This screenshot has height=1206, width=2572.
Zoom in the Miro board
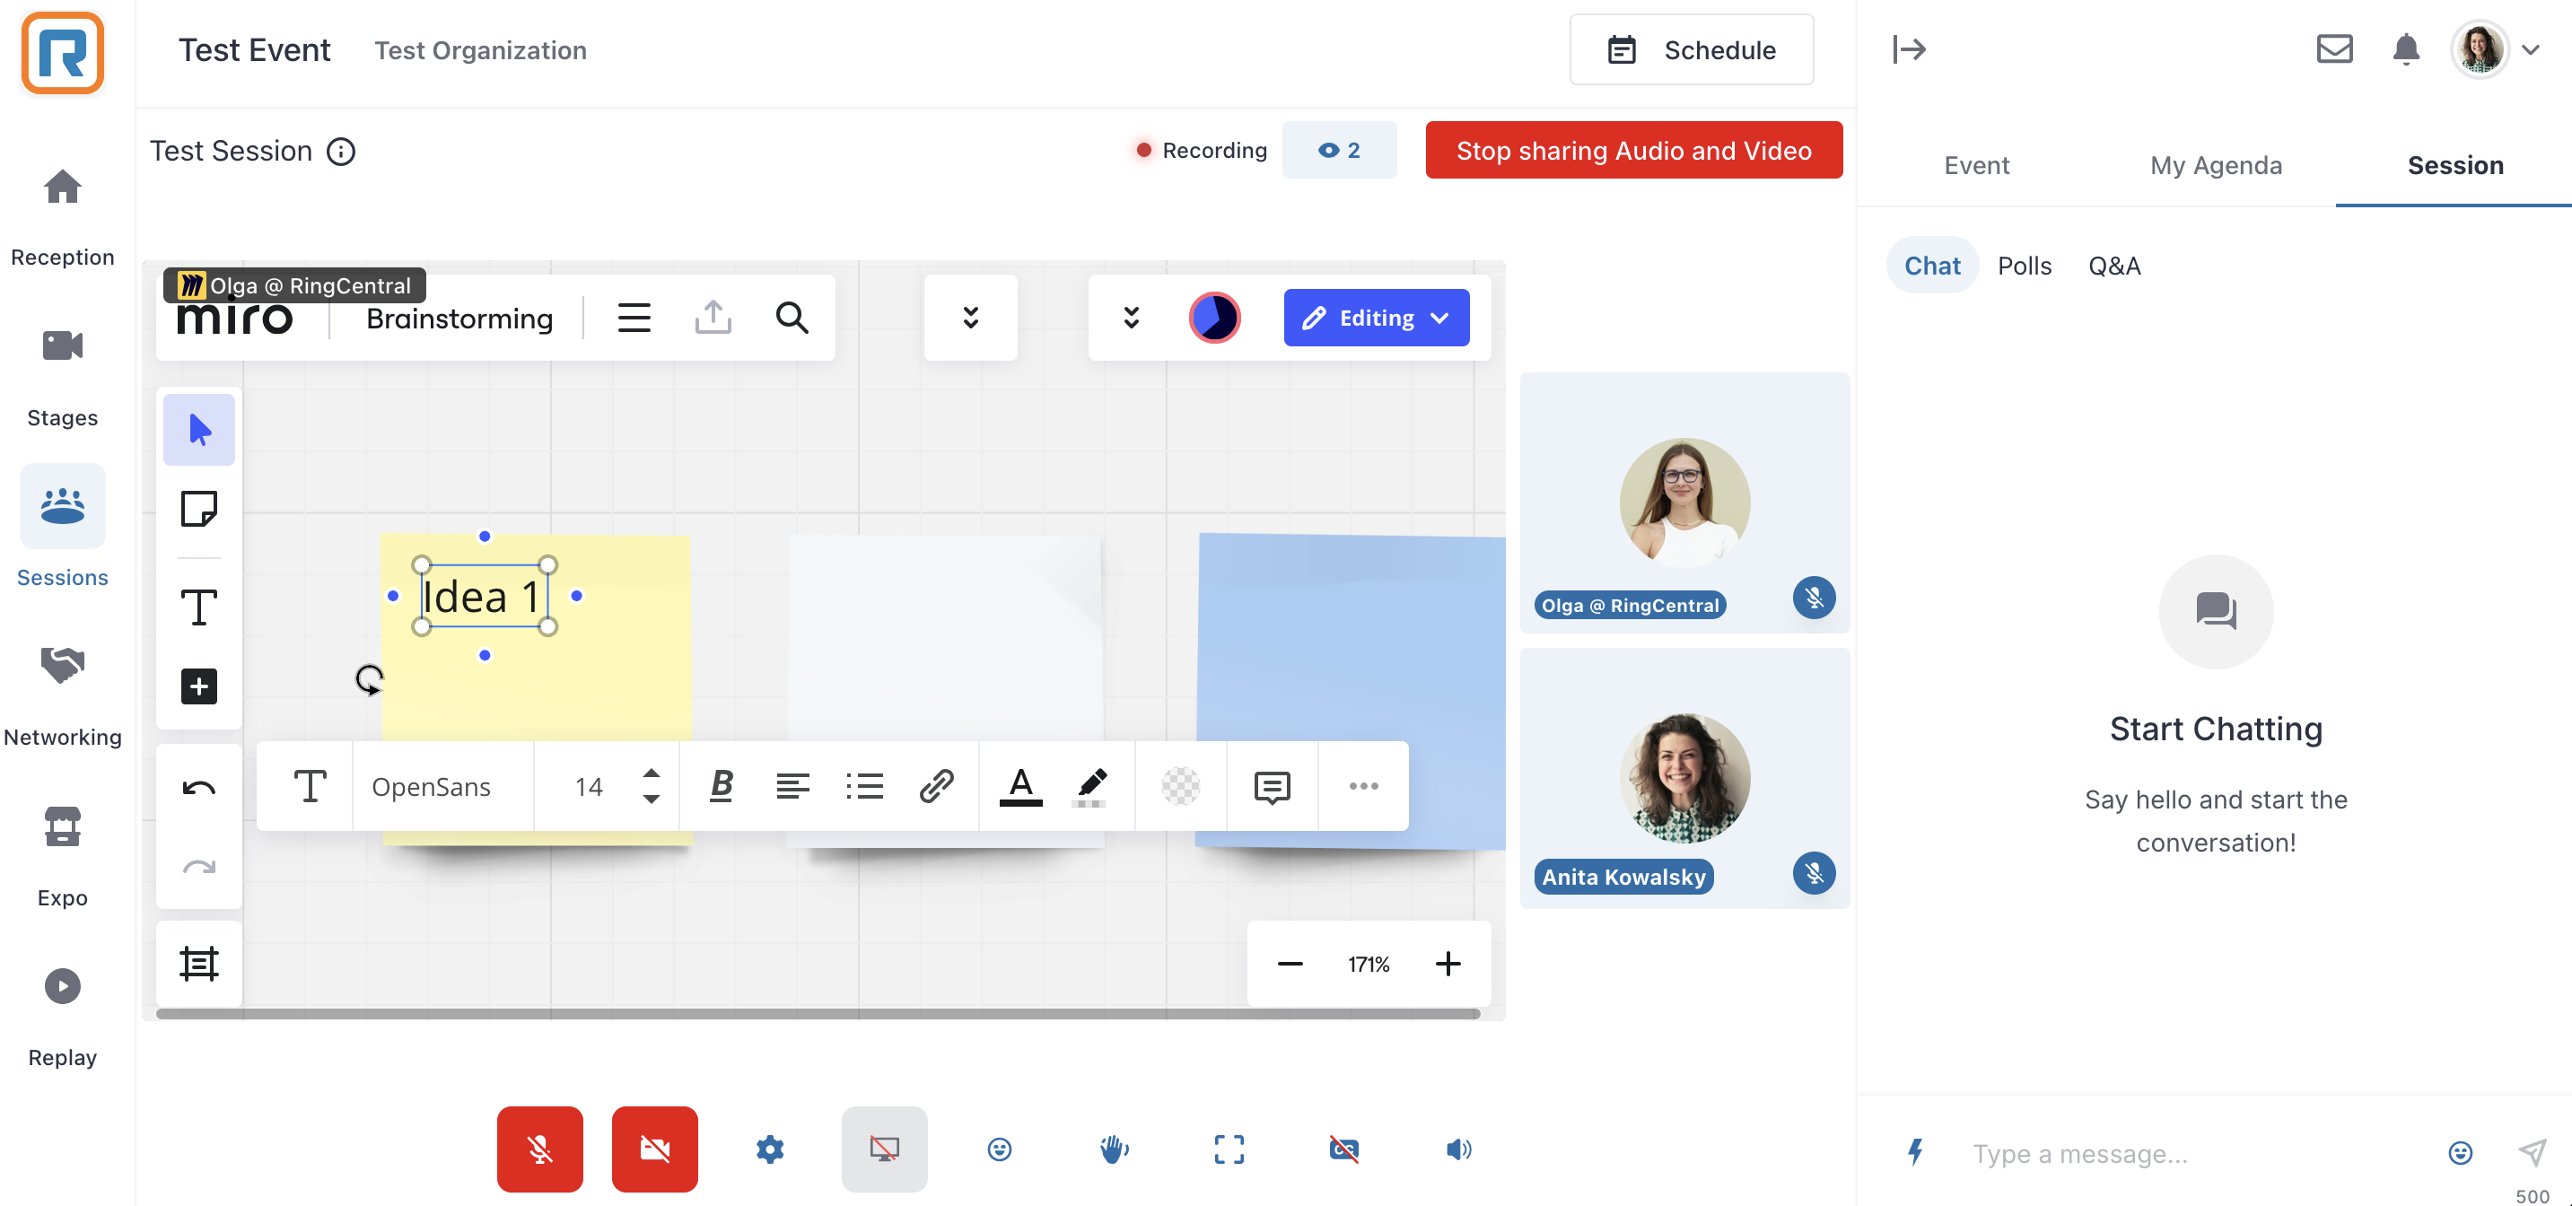click(x=1448, y=965)
